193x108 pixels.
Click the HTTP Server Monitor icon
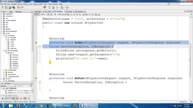(x=15, y=102)
